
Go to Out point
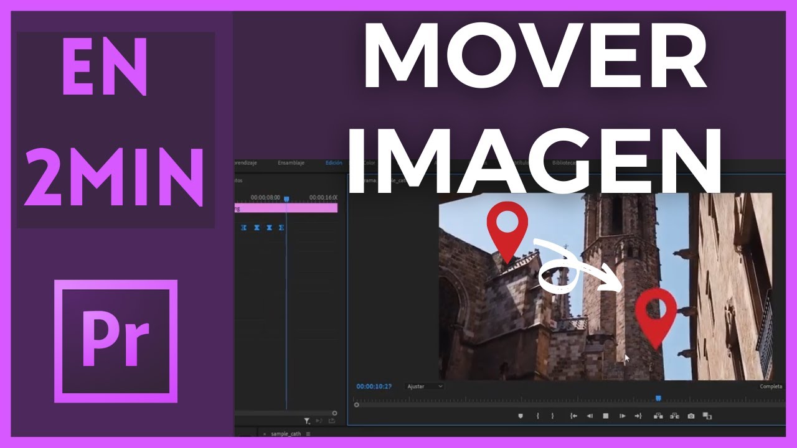click(638, 416)
